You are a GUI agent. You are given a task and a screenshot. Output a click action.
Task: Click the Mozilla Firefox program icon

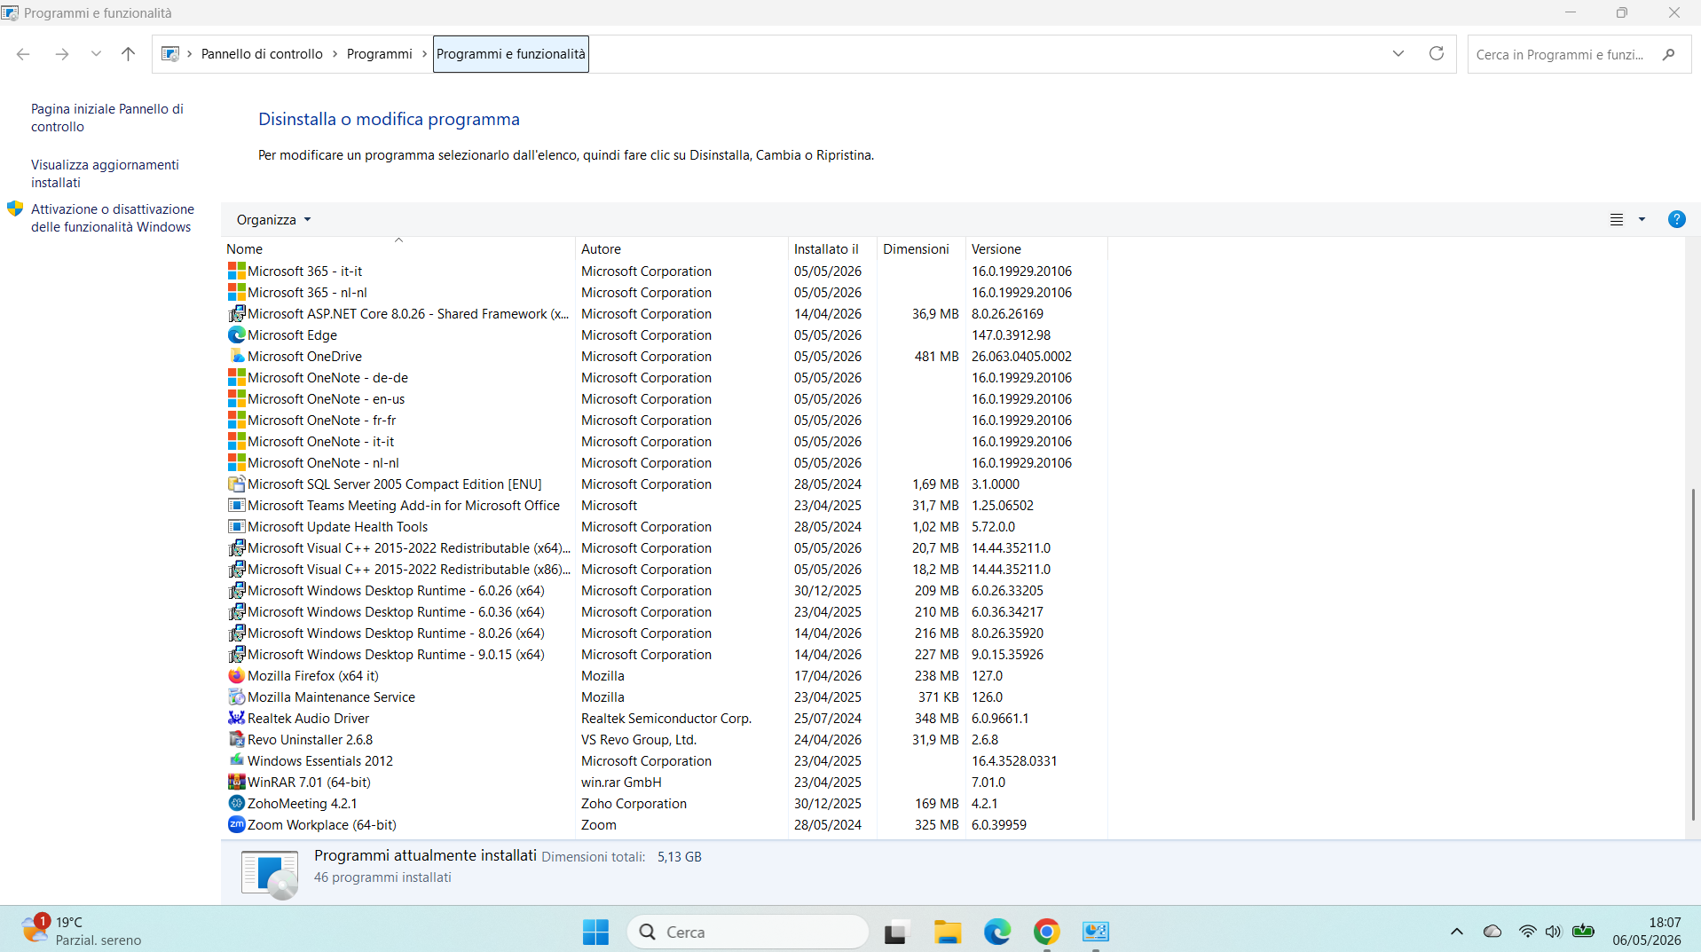[236, 676]
